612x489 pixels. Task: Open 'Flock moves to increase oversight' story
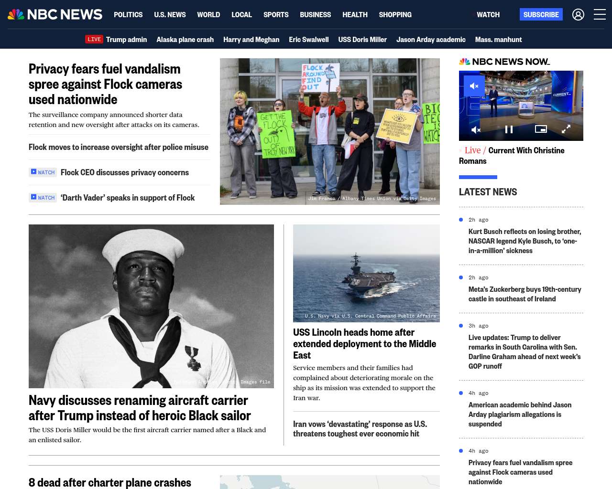[x=119, y=147]
